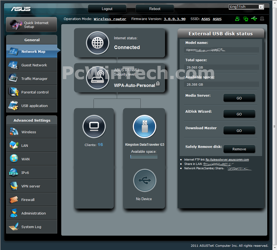Open firmware version 3.0.0.3.90 link

[175, 19]
